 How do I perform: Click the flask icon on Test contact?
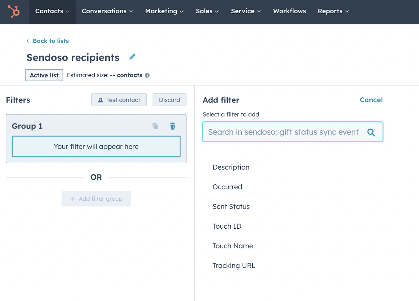[x=101, y=100]
